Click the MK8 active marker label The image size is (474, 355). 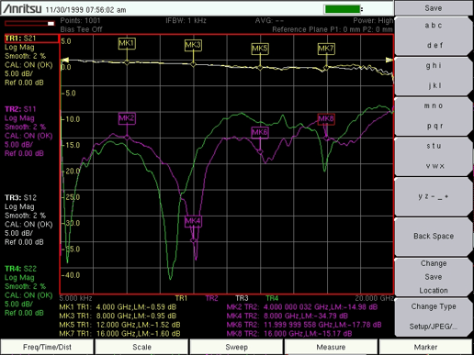[x=326, y=119]
